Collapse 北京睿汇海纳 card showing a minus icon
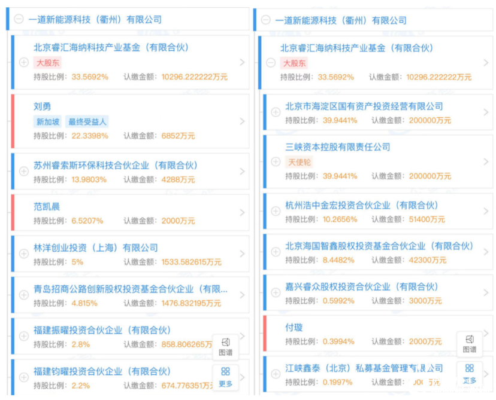The height and width of the screenshot is (400, 496). (x=271, y=63)
